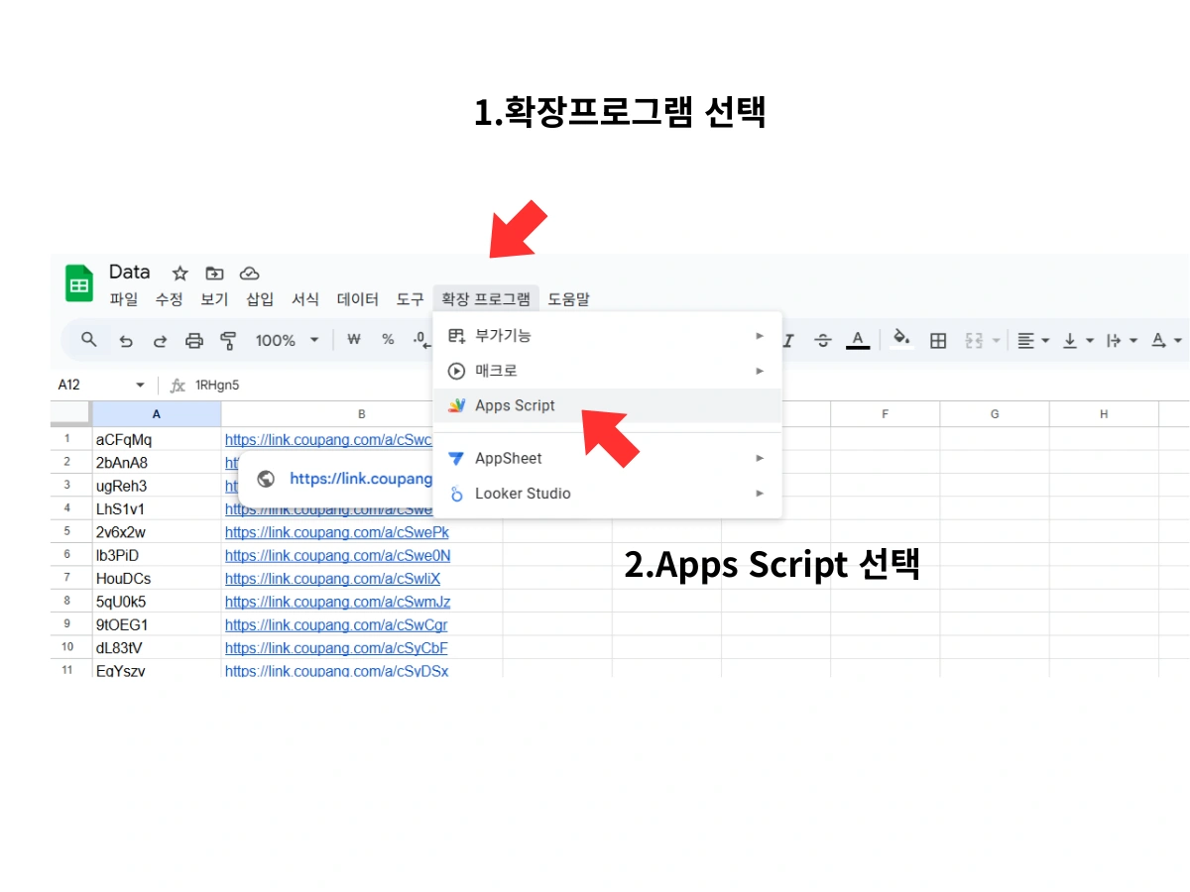Open the search menus icon

tap(88, 340)
